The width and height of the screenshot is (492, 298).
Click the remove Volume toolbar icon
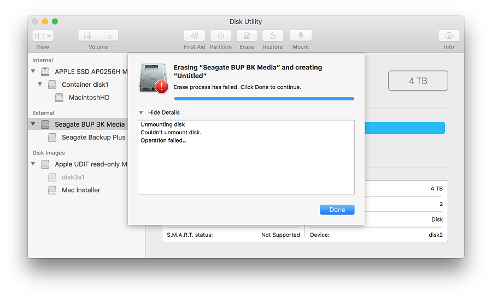(x=108, y=35)
